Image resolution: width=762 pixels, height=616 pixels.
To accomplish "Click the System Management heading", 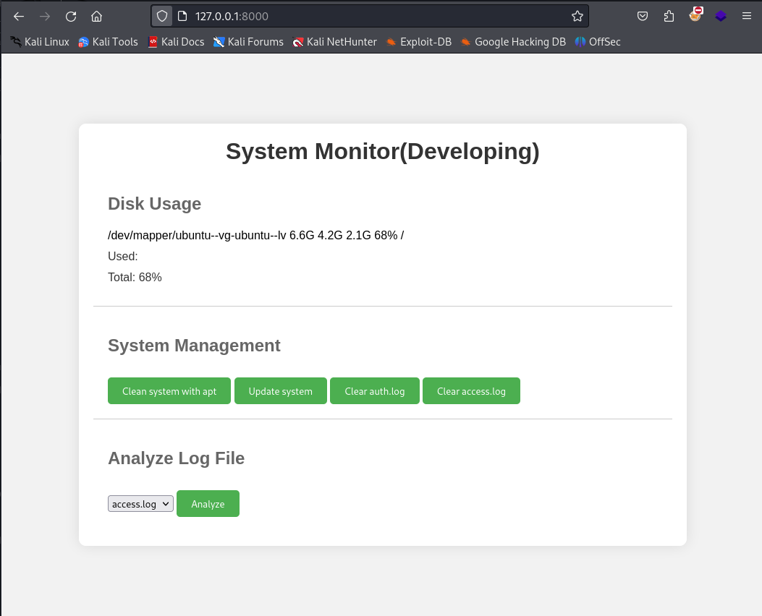I will point(194,346).
